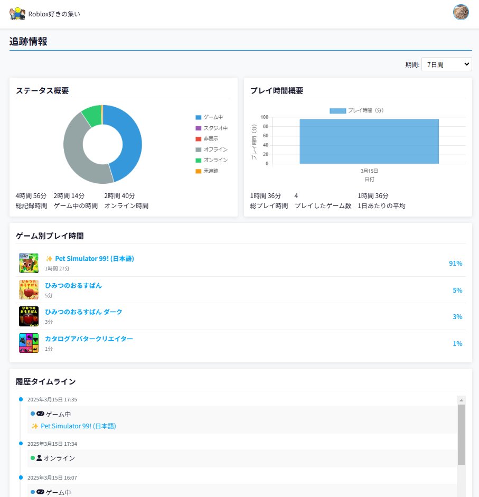The image size is (479, 497).
Task: Click the 1% play share value
Action: pos(457,344)
